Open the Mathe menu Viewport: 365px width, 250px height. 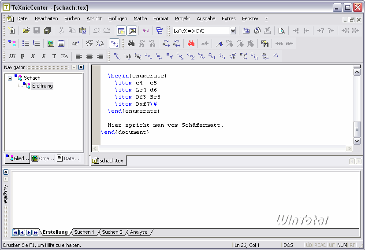pyautogui.click(x=140, y=18)
